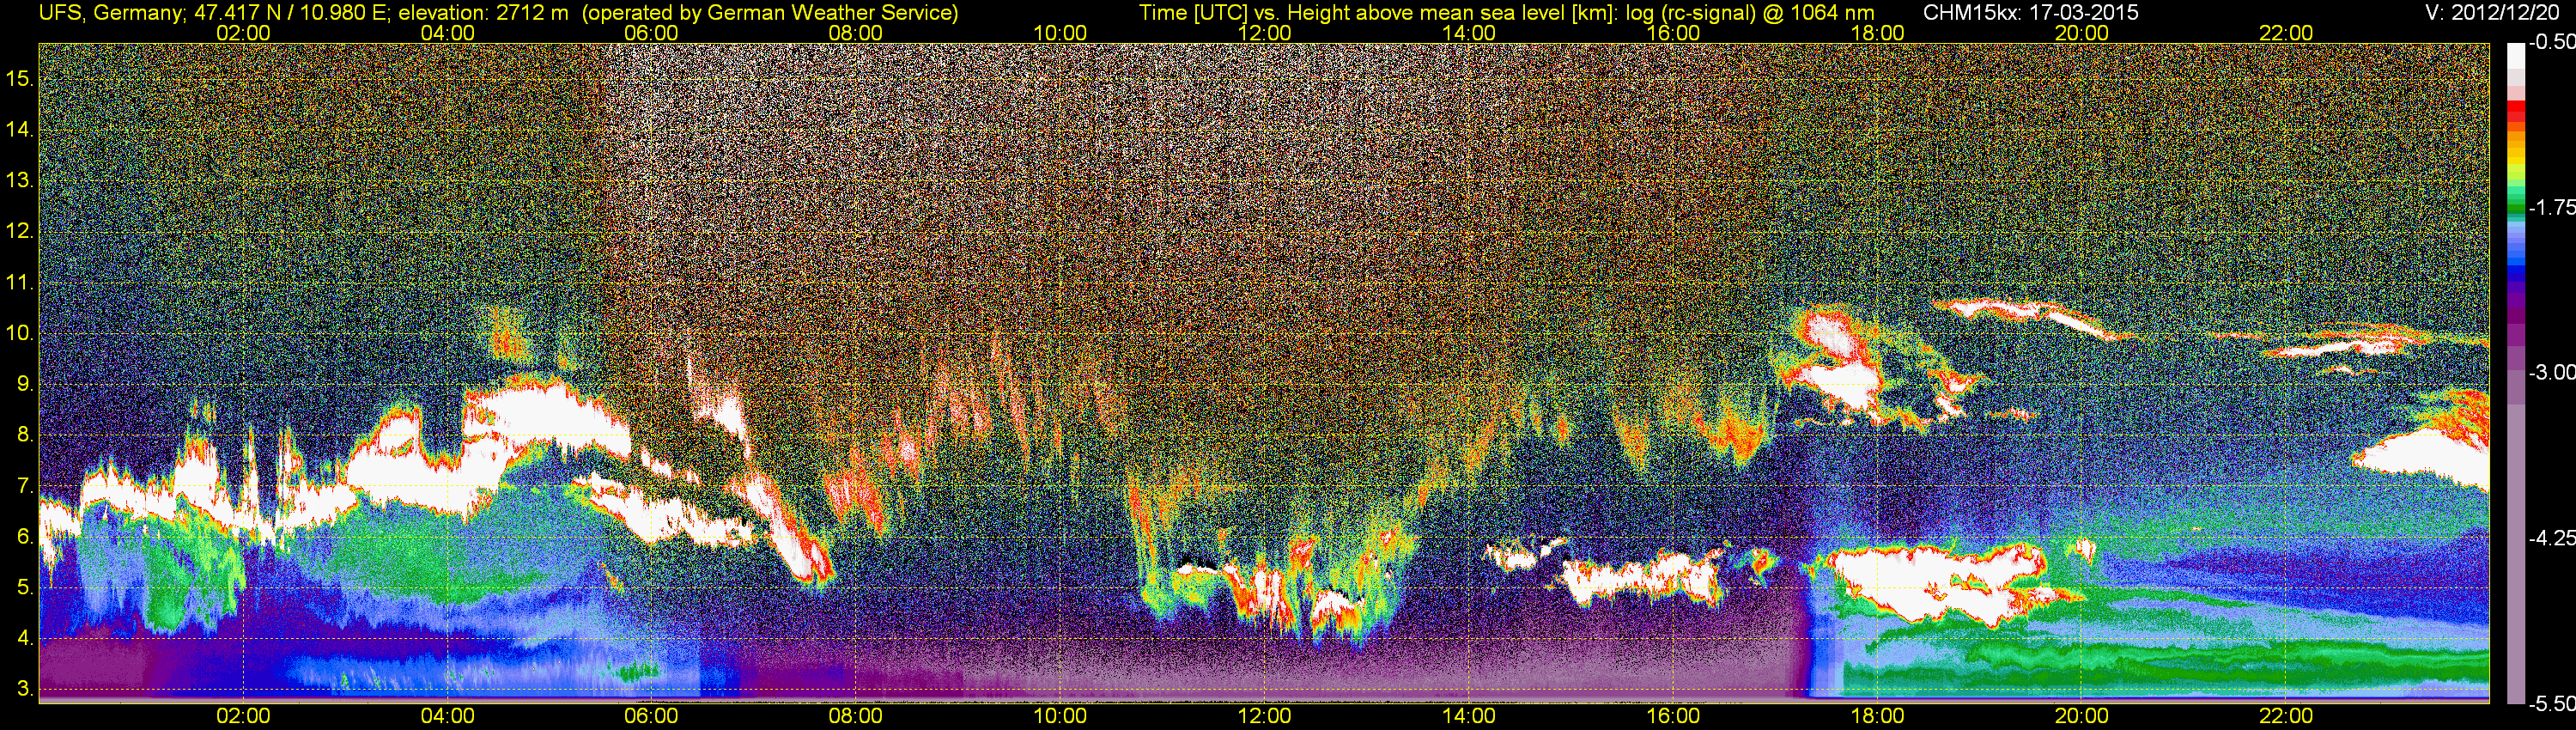This screenshot has width=2576, height=730.
Task: Click 14:00 on the bottom time axis
Action: 1469,716
